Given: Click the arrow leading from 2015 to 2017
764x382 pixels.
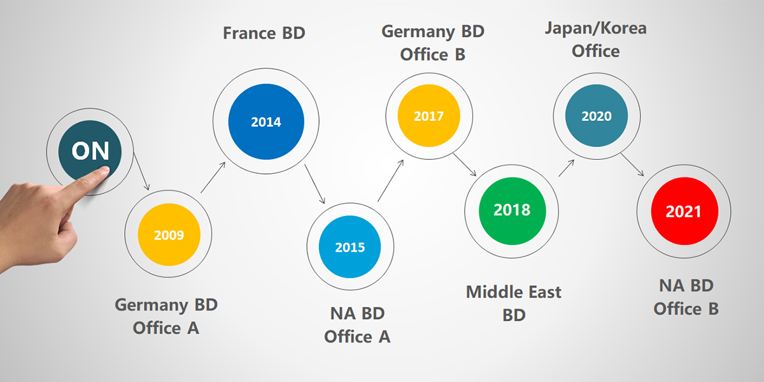Looking at the screenshot, I should pyautogui.click(x=391, y=180).
